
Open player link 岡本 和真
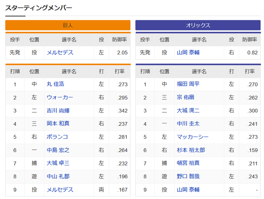pyautogui.click(x=58, y=124)
